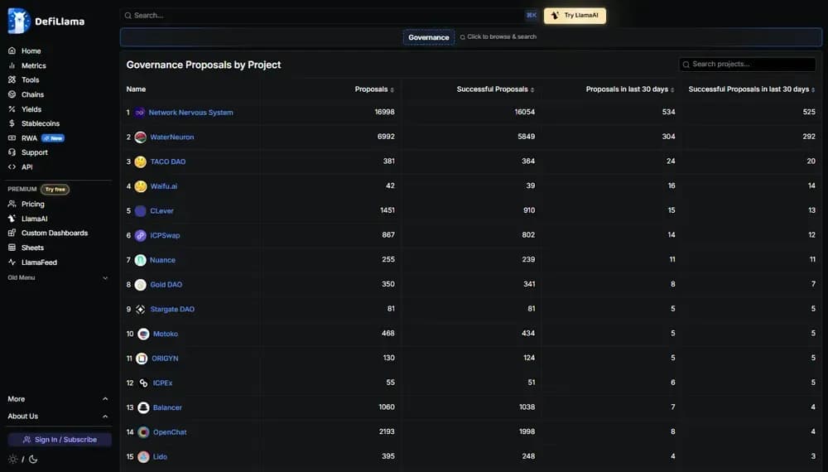This screenshot has width=828, height=472.
Task: Sort by Successful Proposals in last 30 days
Action: click(751, 89)
